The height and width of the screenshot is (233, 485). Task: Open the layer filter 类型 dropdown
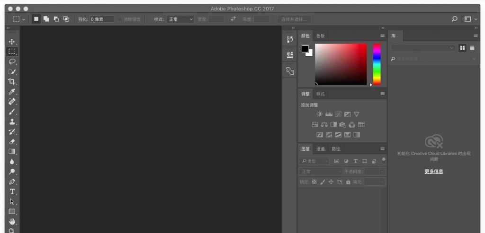pos(314,161)
